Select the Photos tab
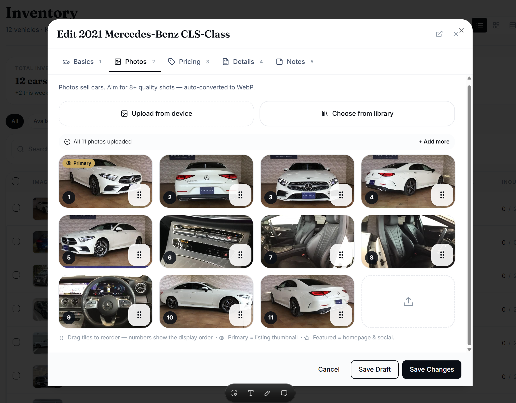 point(135,62)
